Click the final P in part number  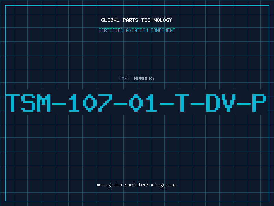pos(259,103)
